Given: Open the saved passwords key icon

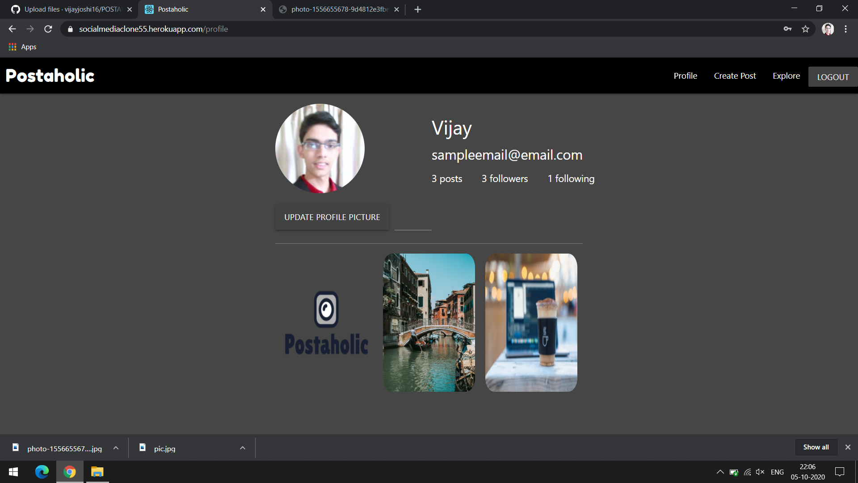Looking at the screenshot, I should pos(787,29).
